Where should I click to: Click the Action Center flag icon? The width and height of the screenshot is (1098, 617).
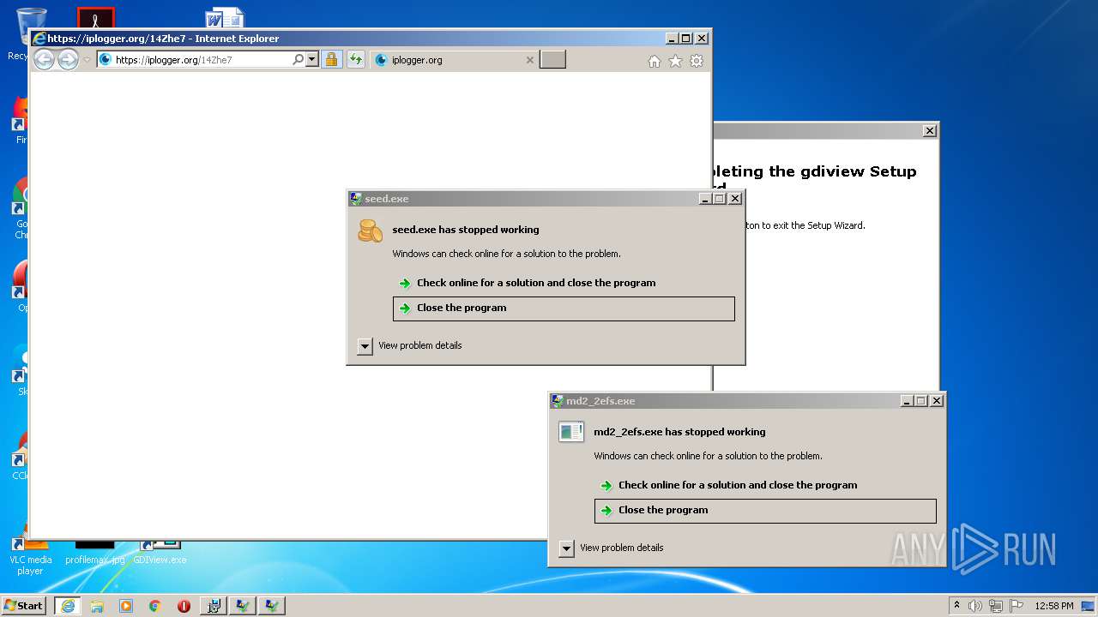pyautogui.click(x=1017, y=606)
